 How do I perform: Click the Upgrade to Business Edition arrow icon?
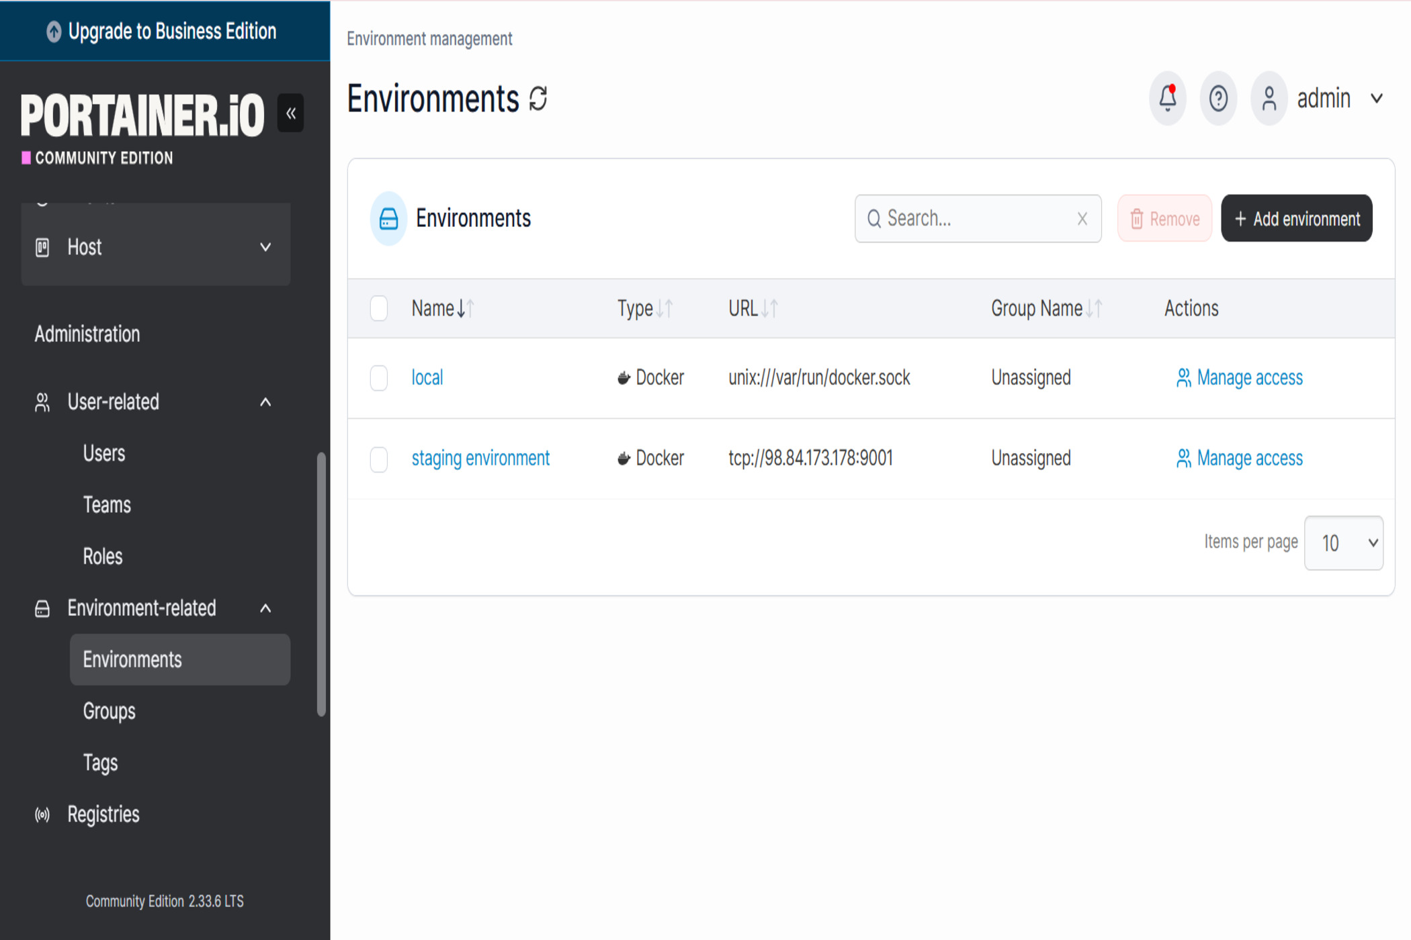(54, 32)
